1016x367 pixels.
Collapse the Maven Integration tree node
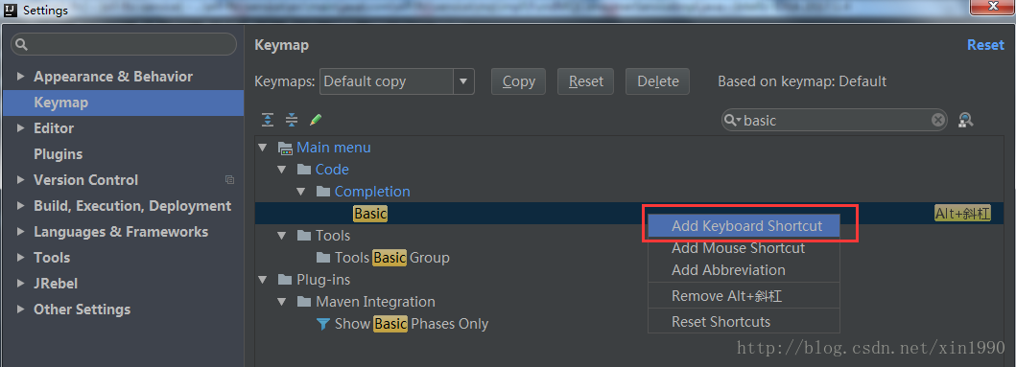(x=281, y=302)
